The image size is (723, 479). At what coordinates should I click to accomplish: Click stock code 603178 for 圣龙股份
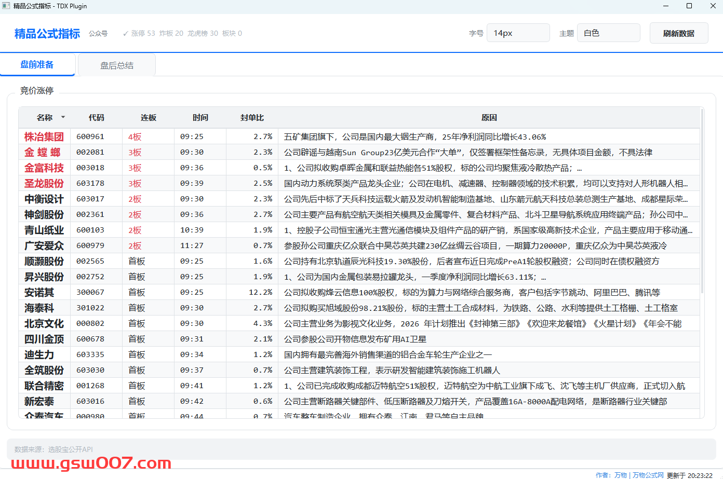tap(90, 184)
